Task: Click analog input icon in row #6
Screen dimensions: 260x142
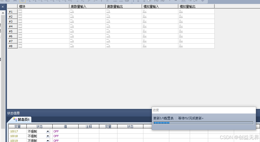Action: 145,36
